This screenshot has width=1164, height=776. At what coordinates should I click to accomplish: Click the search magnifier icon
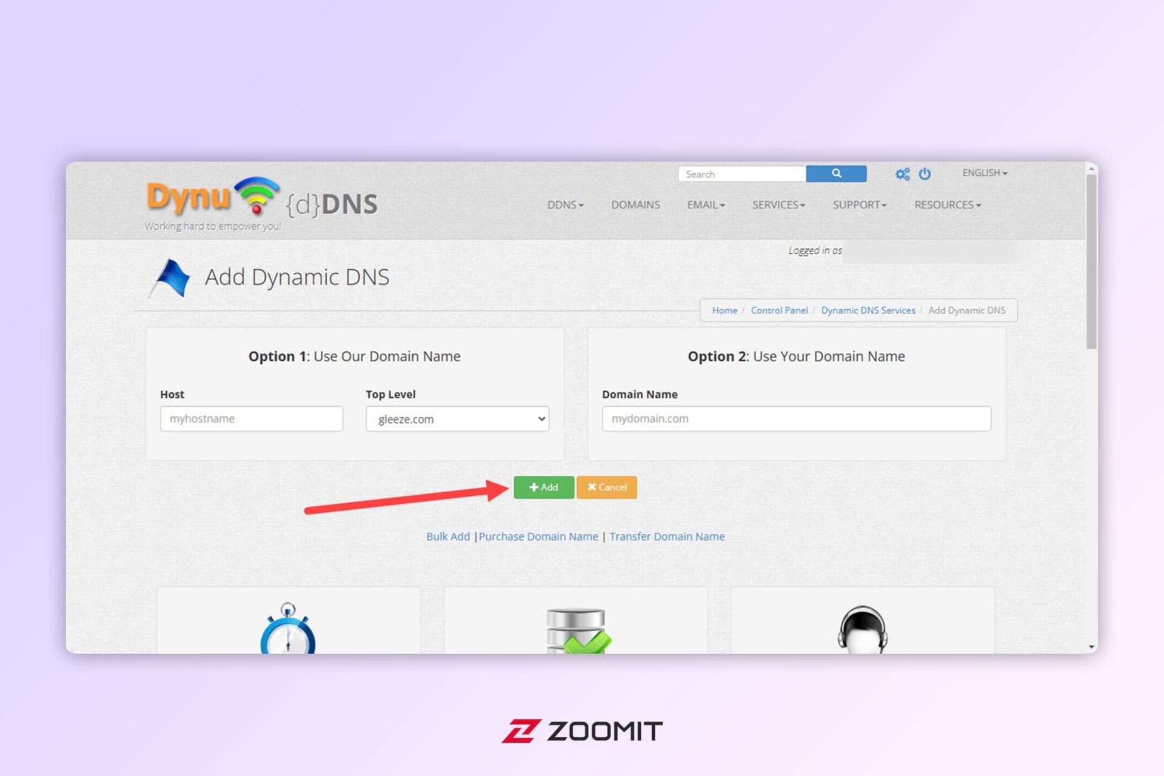836,173
